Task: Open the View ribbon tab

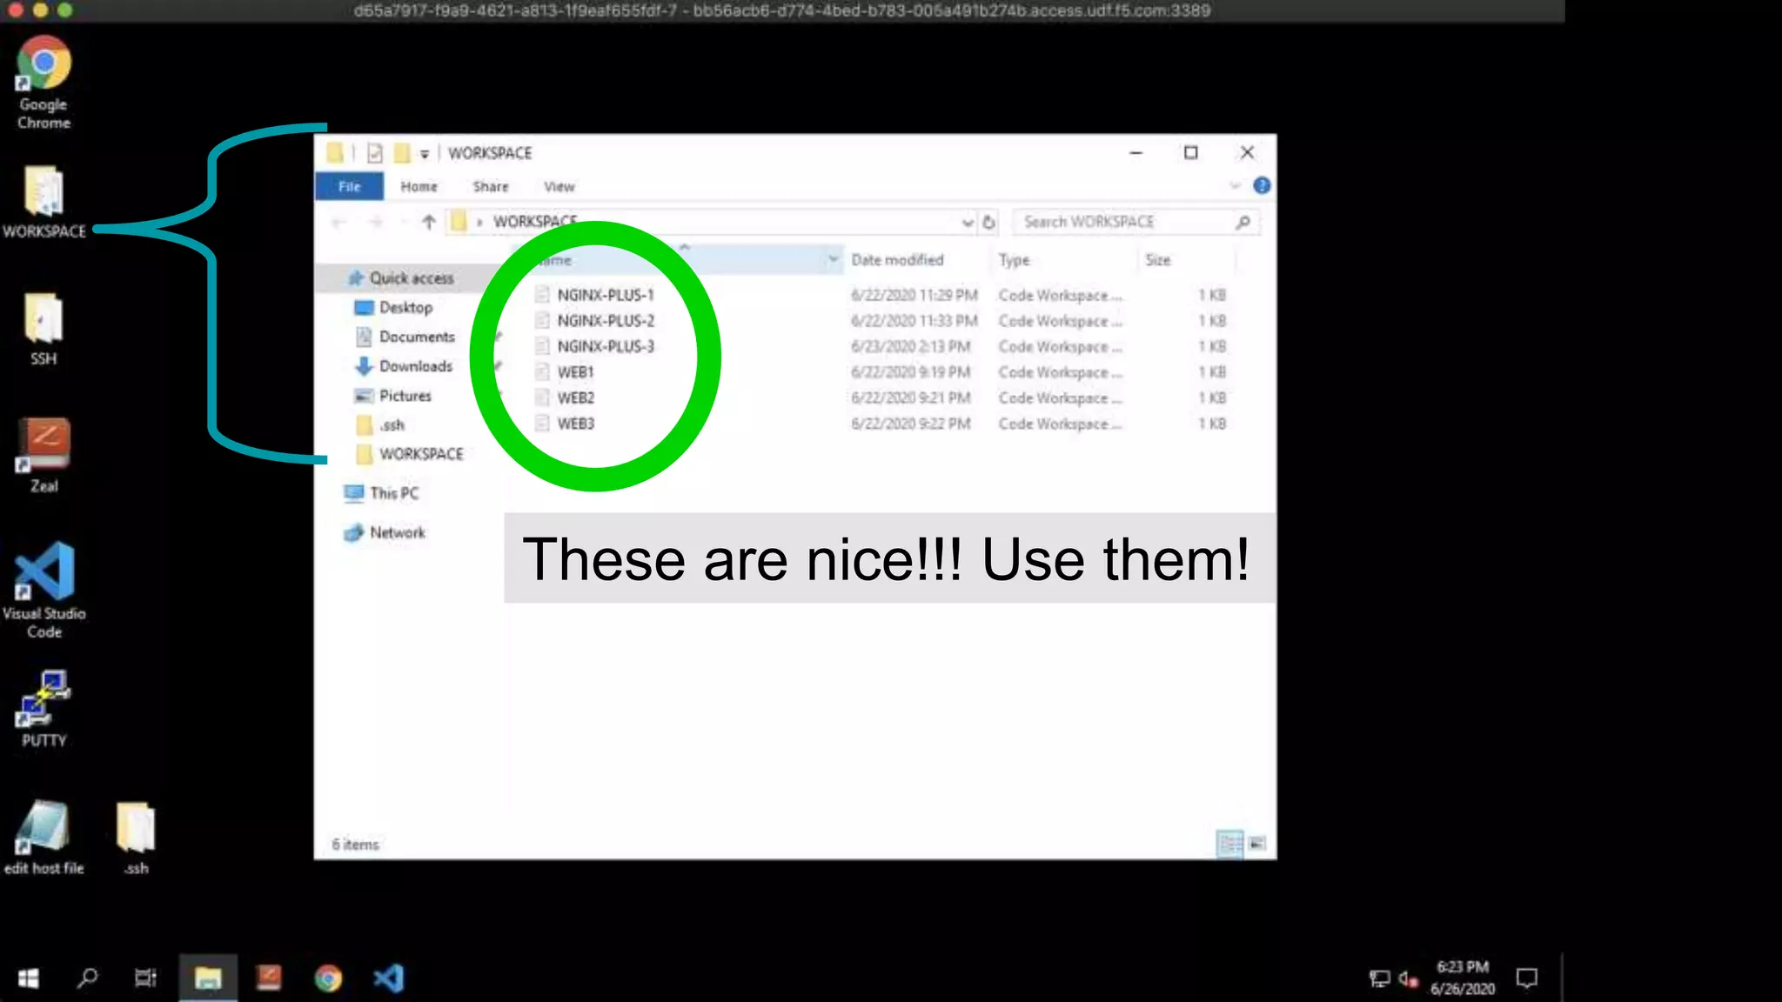Action: point(559,186)
